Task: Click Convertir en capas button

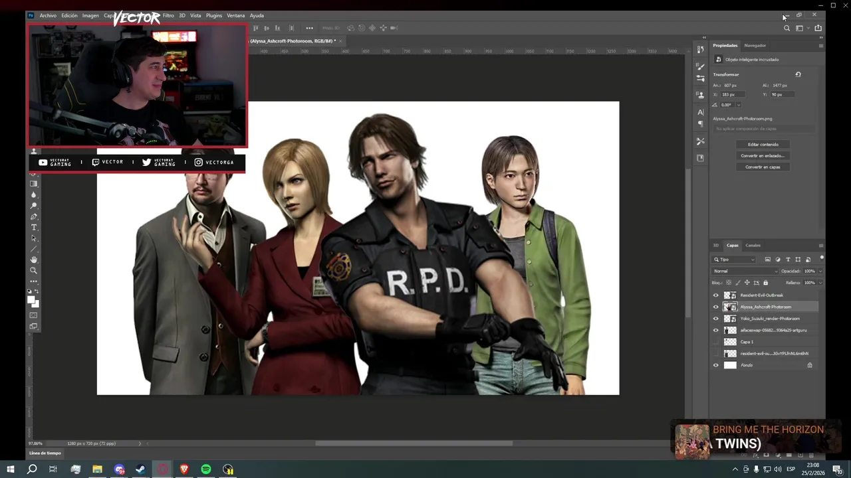Action: pos(763,167)
